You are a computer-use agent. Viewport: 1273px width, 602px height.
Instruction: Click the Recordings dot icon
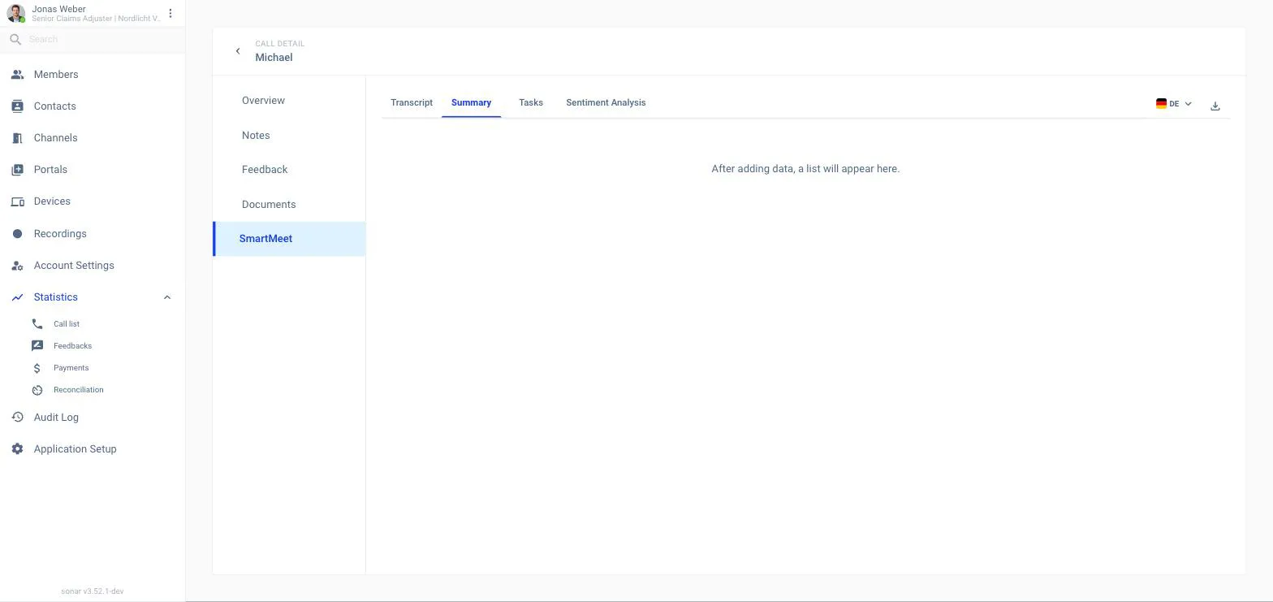pyautogui.click(x=17, y=234)
